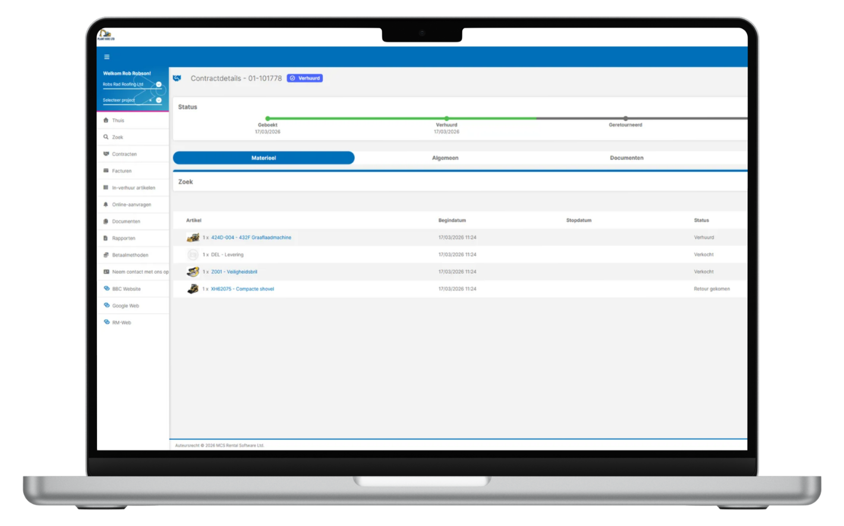Click the icon beside In-verhuur artikelen
Screen dimensions: 844x526
tap(106, 188)
